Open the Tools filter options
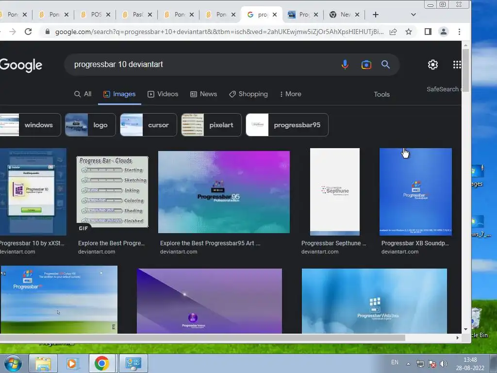The width and height of the screenshot is (497, 373). [381, 94]
